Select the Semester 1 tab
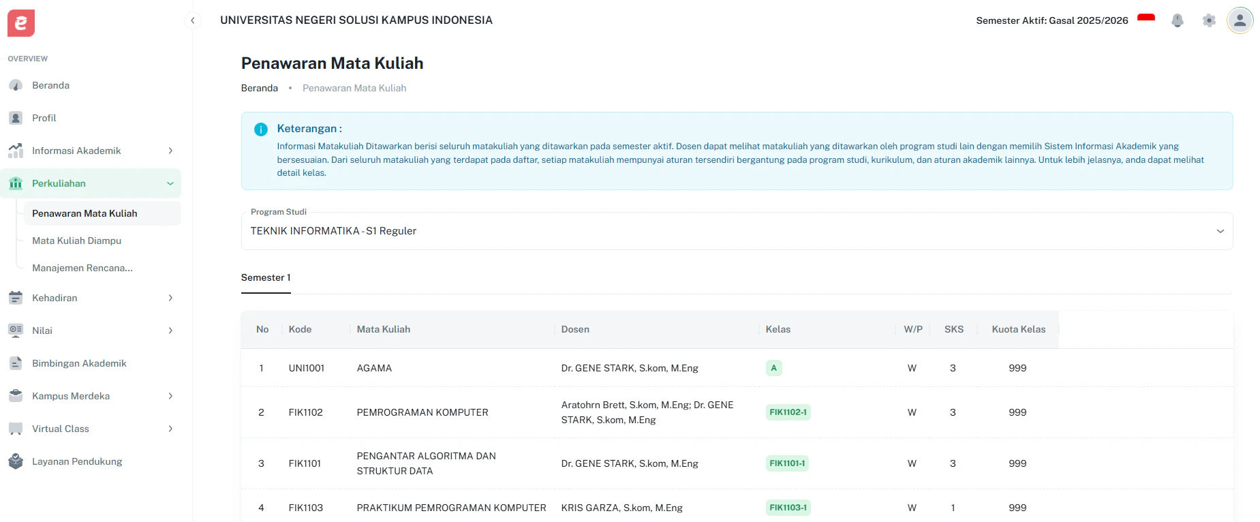1260x522 pixels. coord(266,277)
